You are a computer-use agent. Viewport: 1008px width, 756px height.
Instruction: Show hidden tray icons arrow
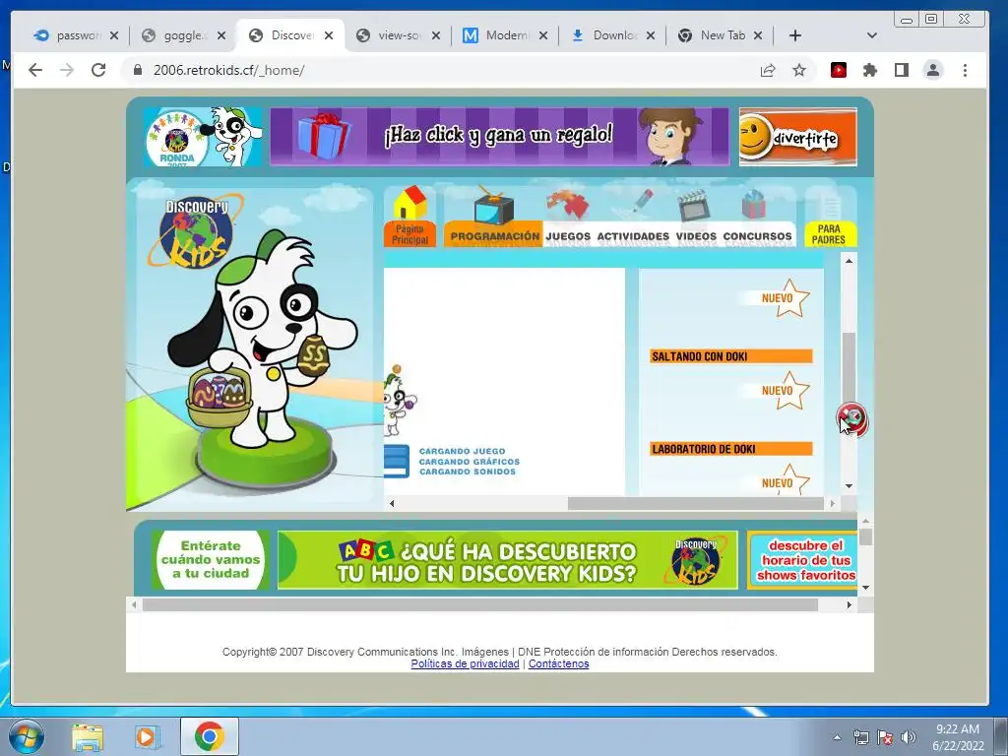coord(837,737)
